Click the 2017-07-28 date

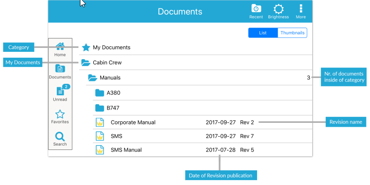coord(221,150)
